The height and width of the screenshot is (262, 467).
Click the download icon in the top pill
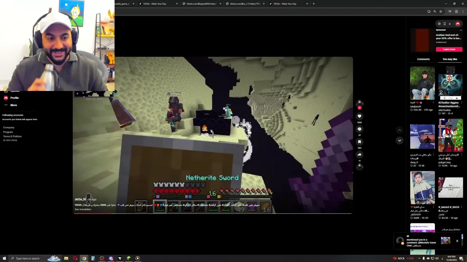pos(449,24)
